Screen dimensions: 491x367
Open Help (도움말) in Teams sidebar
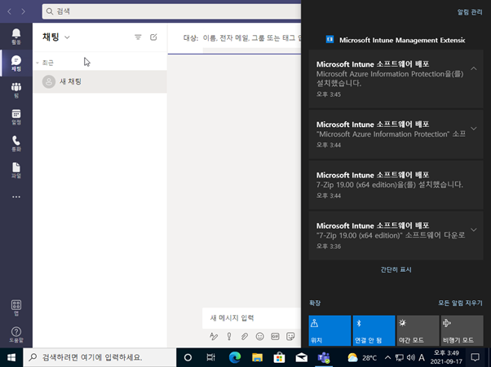[x=16, y=334]
